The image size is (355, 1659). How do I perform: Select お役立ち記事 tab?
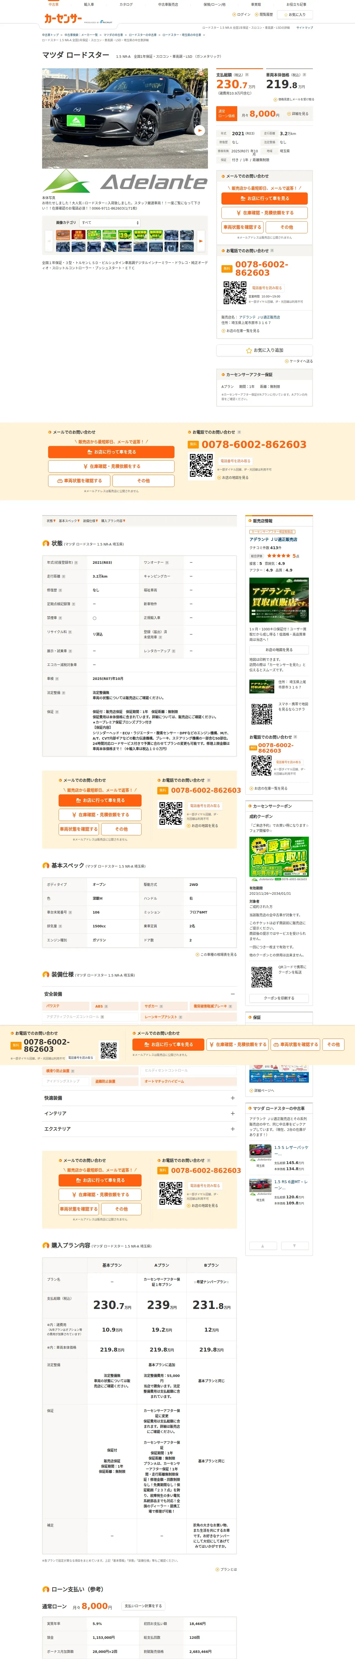click(x=296, y=4)
